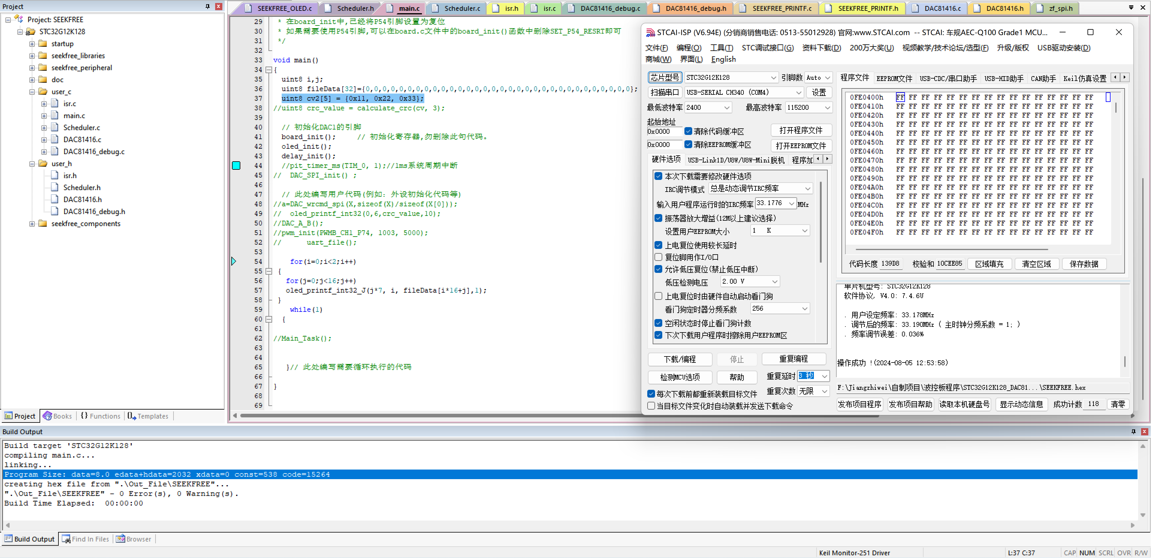Close the Build Output panel
The width and height of the screenshot is (1151, 558).
point(1144,431)
